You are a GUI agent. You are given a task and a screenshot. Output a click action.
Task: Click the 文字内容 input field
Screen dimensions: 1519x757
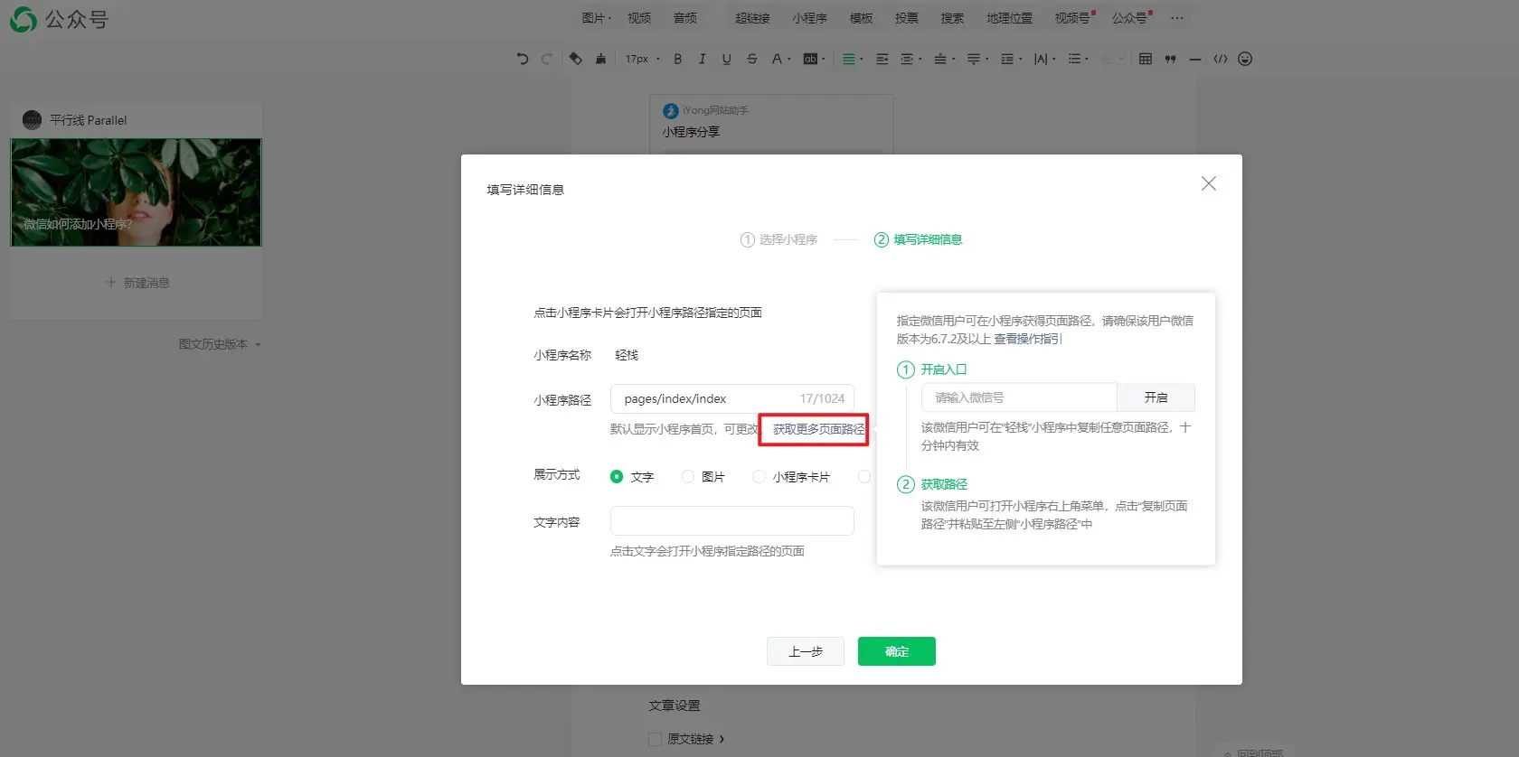pyautogui.click(x=731, y=521)
